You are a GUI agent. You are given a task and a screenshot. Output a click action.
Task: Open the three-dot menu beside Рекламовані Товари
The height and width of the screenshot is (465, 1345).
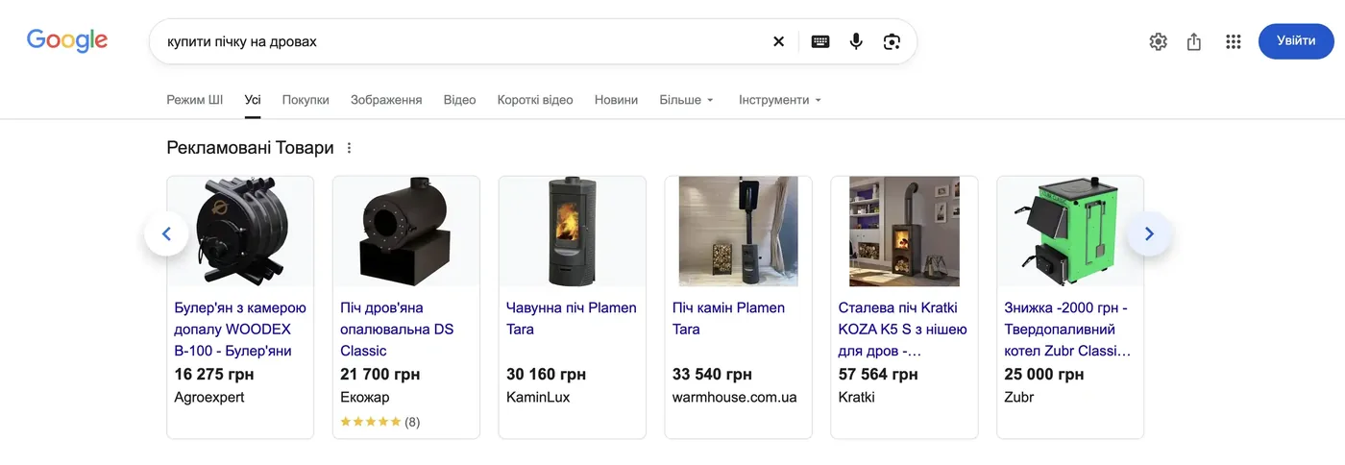pos(349,148)
